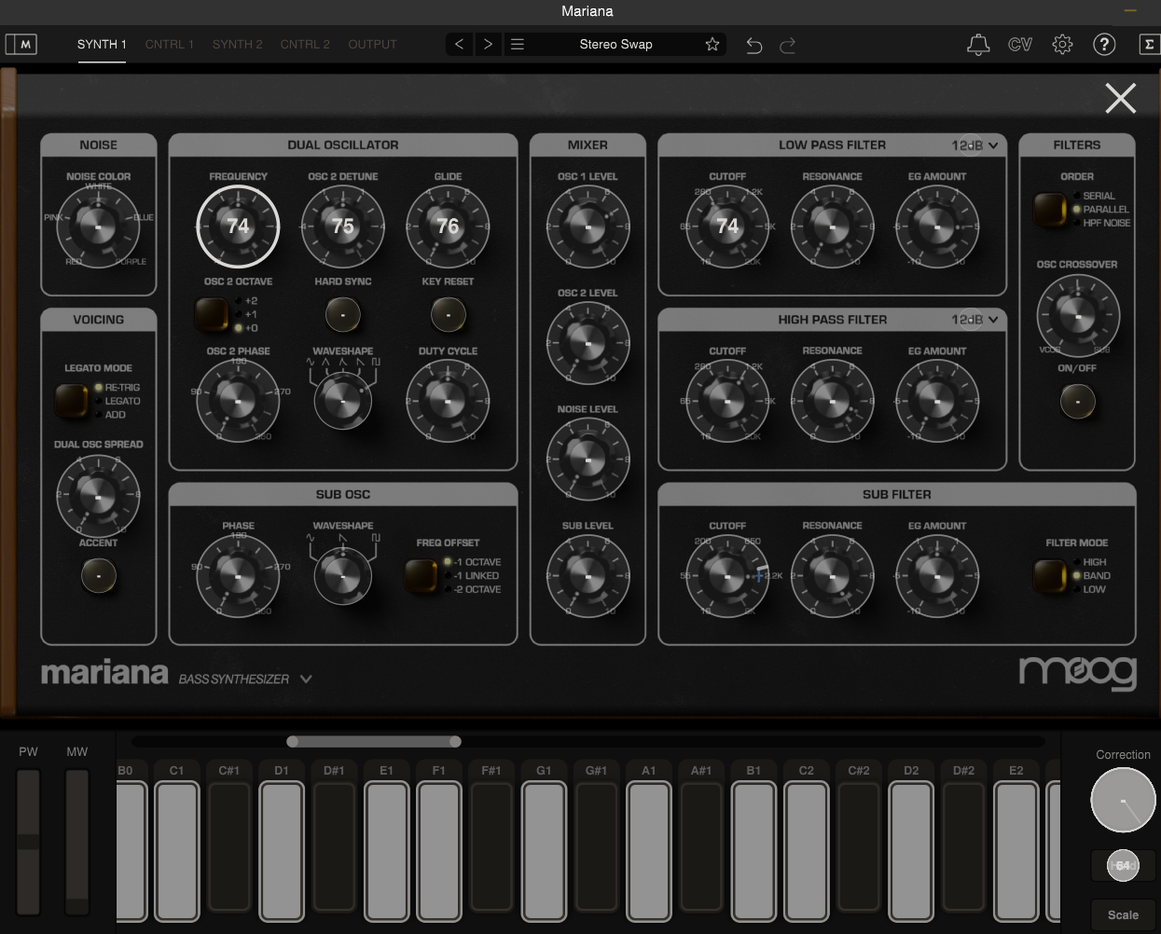Redo the last change
This screenshot has width=1161, height=934.
(x=787, y=45)
